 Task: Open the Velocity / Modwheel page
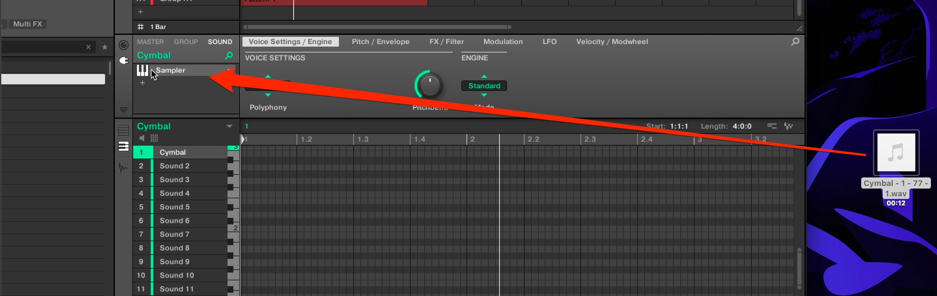[x=612, y=41]
